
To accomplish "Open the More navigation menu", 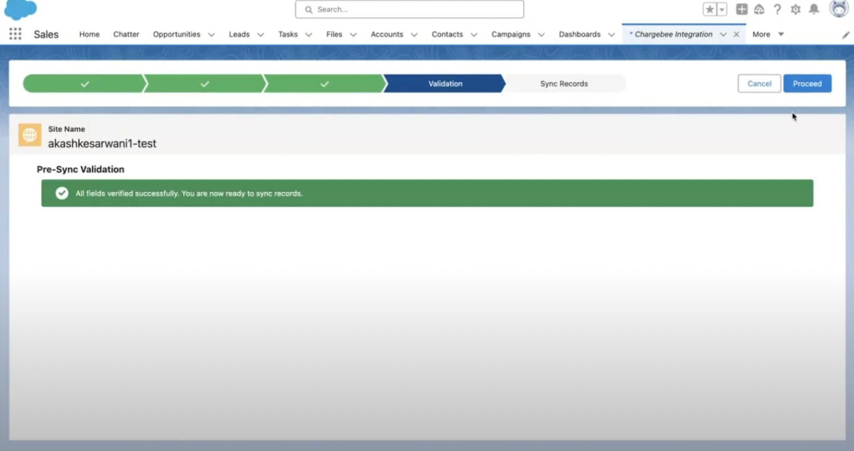I will point(768,34).
